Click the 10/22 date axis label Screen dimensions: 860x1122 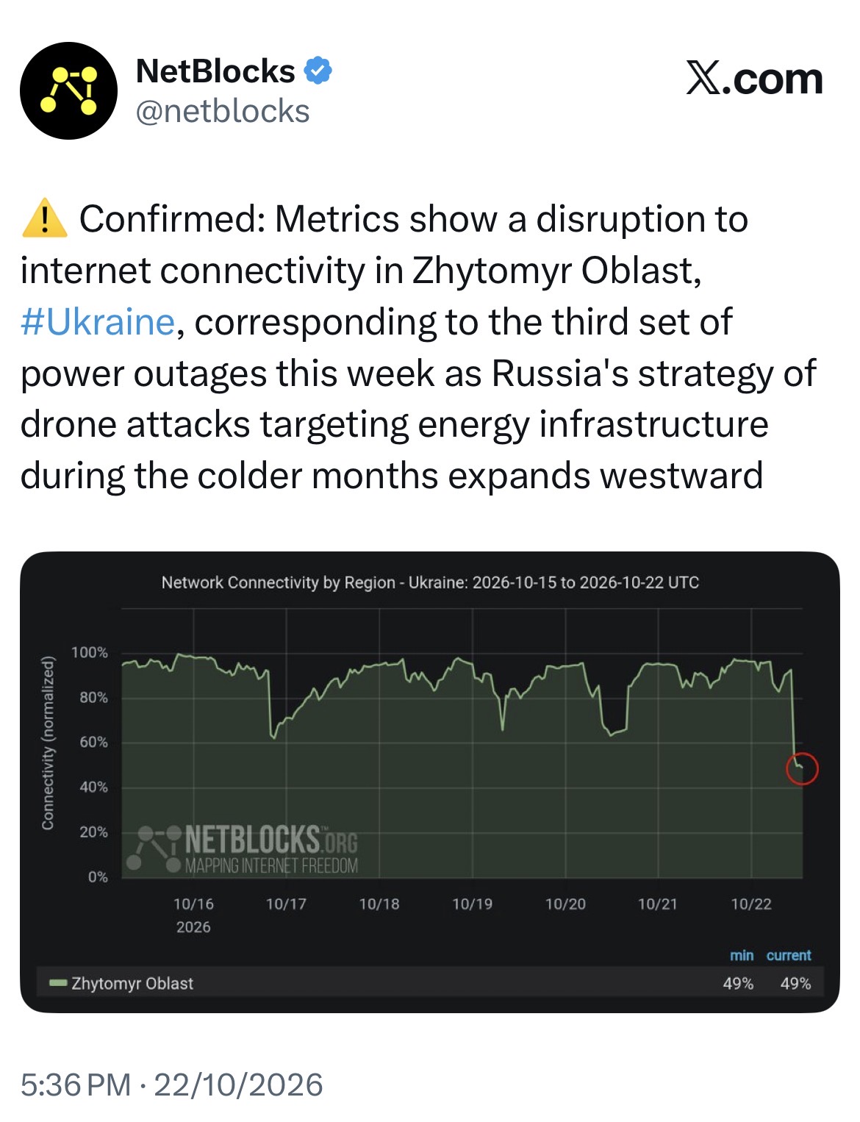pyautogui.click(x=751, y=904)
